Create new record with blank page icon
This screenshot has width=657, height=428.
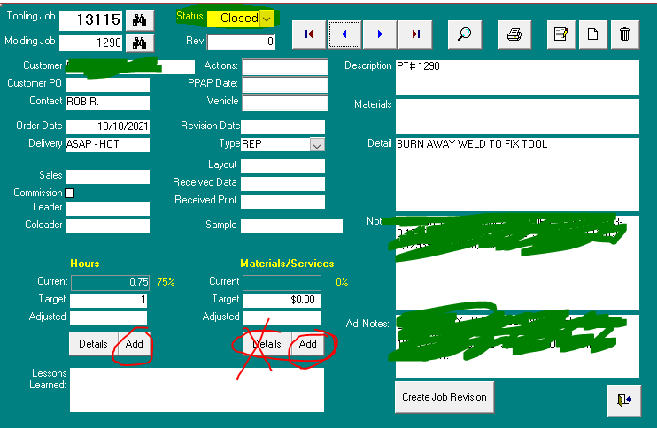click(593, 34)
